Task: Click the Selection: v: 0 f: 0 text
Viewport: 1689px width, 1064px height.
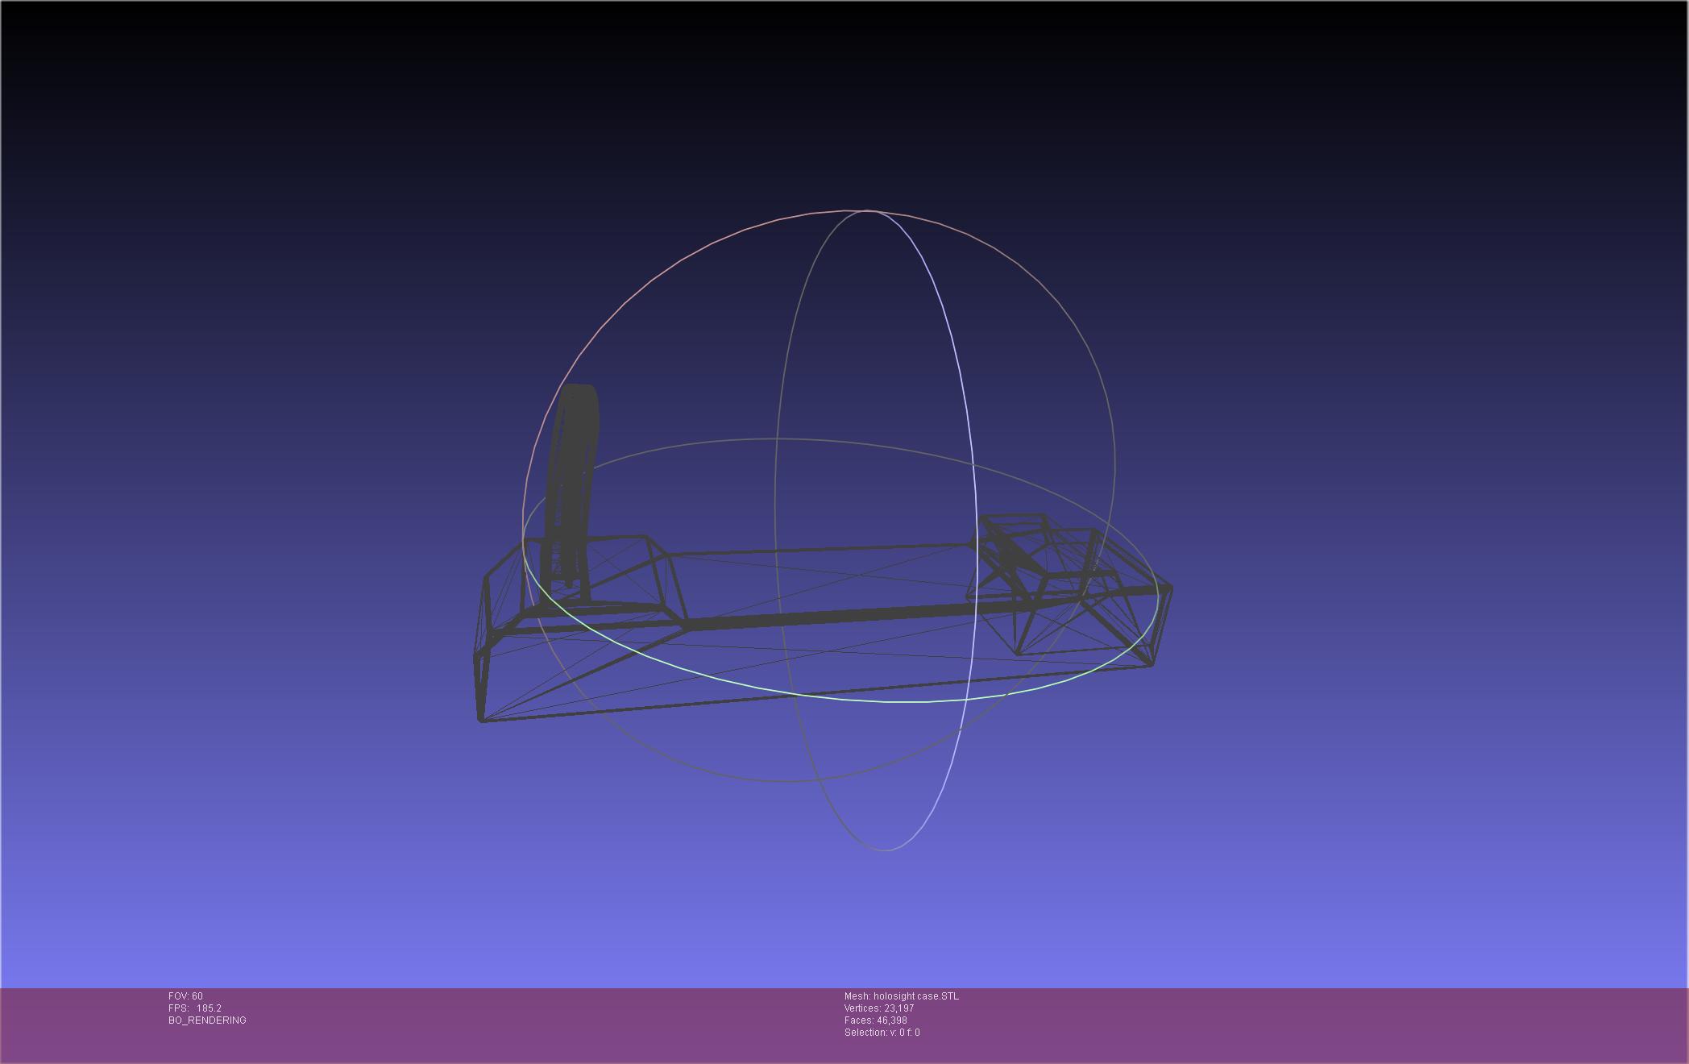Action: (x=882, y=1033)
